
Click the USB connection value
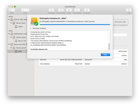pyautogui.click(x=125, y=60)
